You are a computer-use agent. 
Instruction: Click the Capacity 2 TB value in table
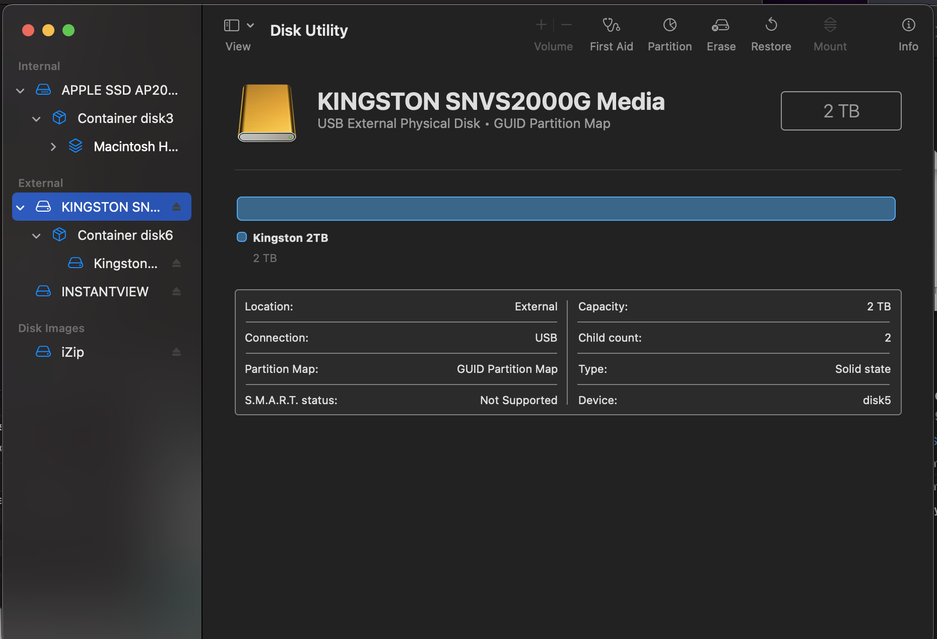tap(879, 306)
